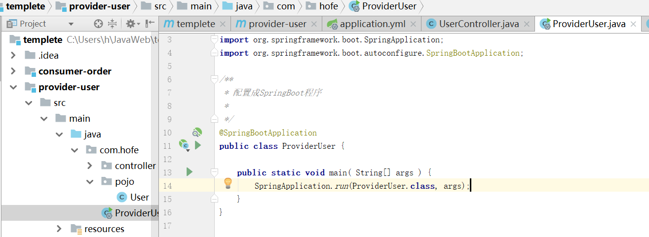Fold the imports block at line 3
This screenshot has width=649, height=237.
point(214,39)
